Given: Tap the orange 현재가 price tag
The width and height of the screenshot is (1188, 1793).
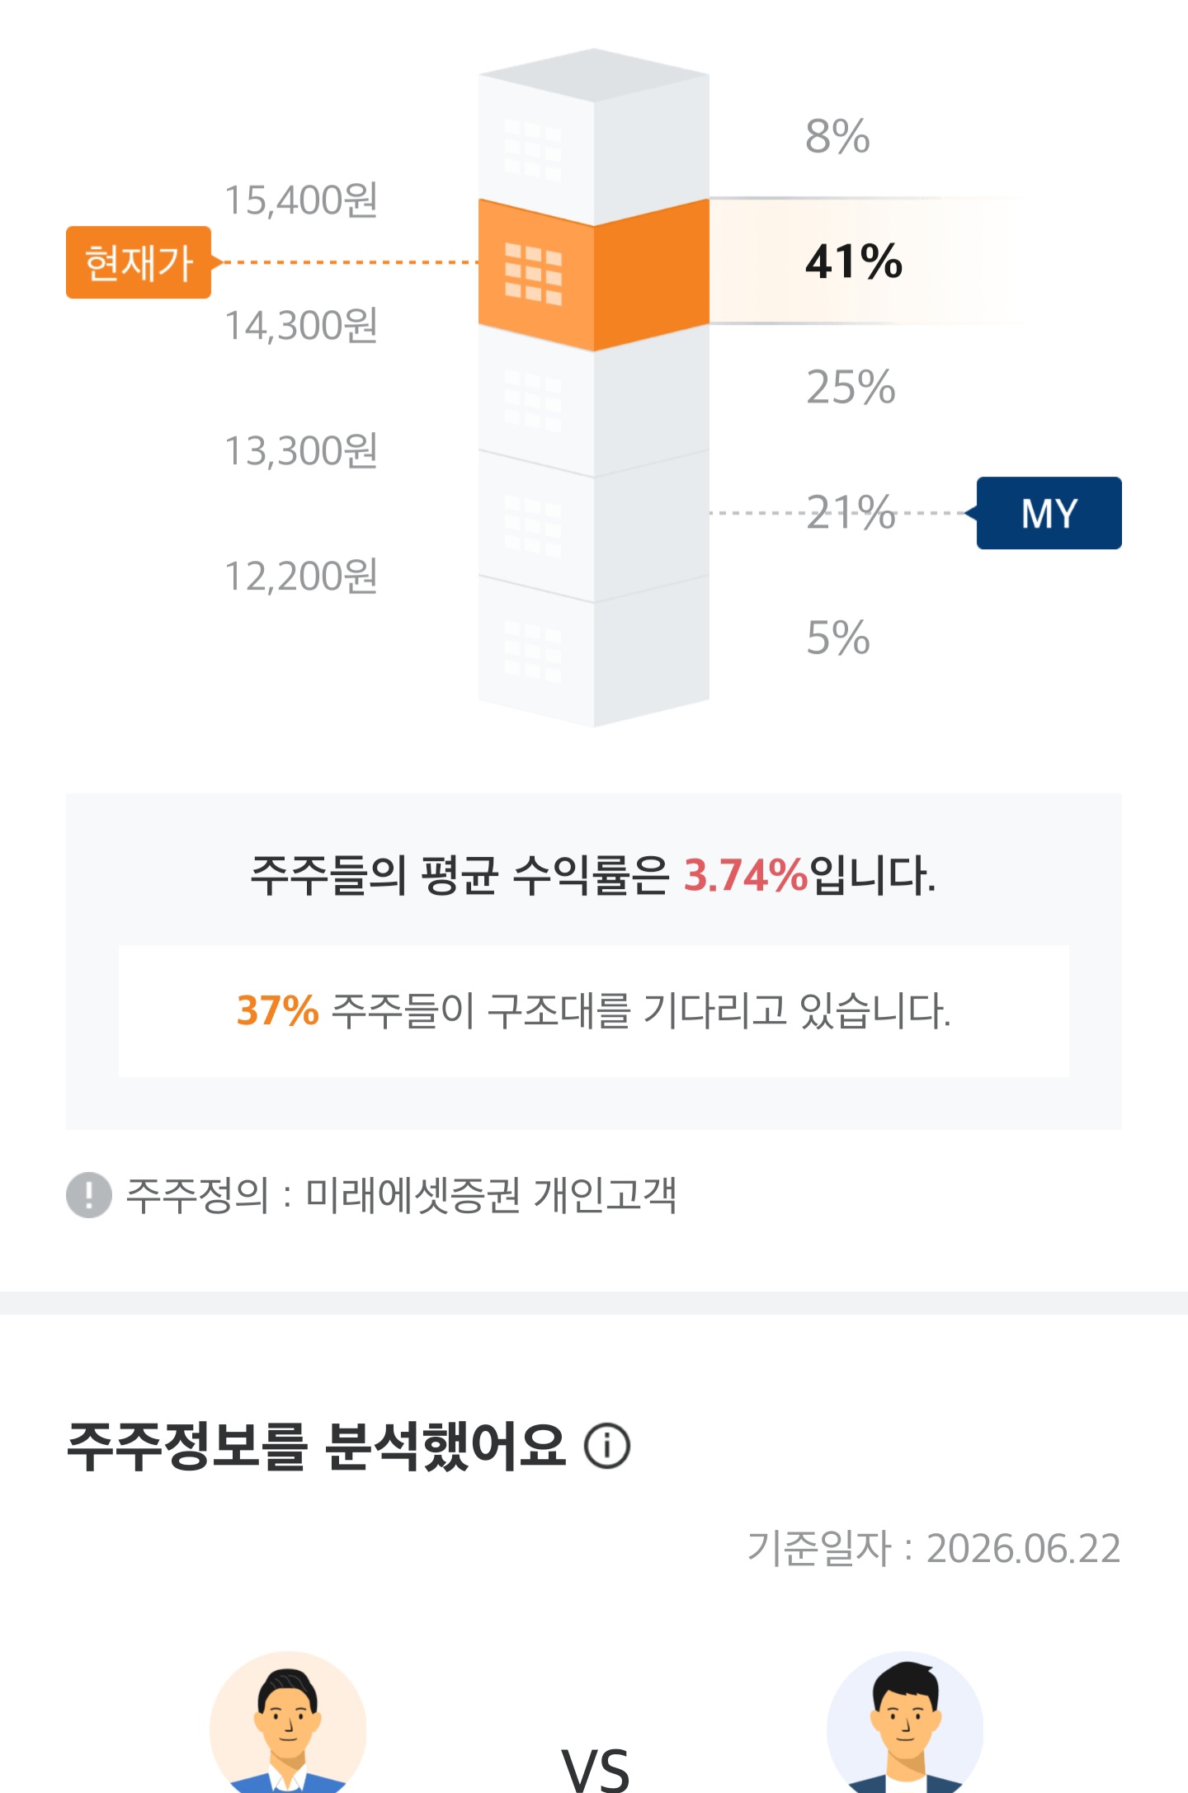Looking at the screenshot, I should click(x=139, y=262).
